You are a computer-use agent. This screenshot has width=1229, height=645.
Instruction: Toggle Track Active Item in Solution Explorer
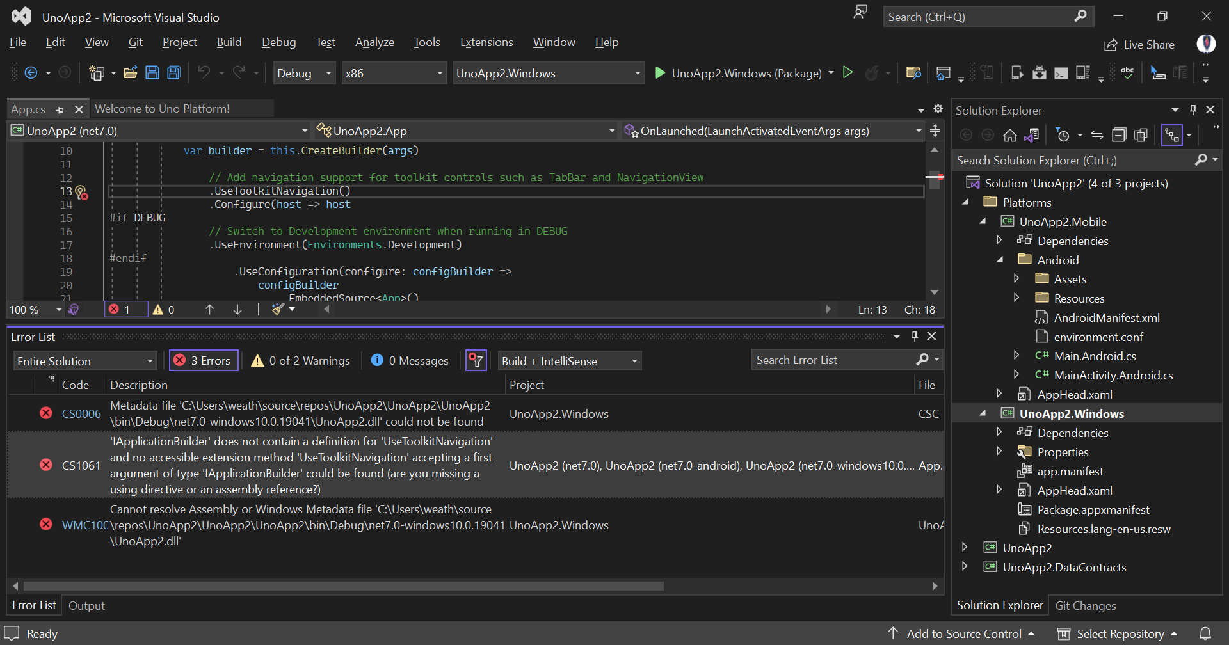(1172, 135)
